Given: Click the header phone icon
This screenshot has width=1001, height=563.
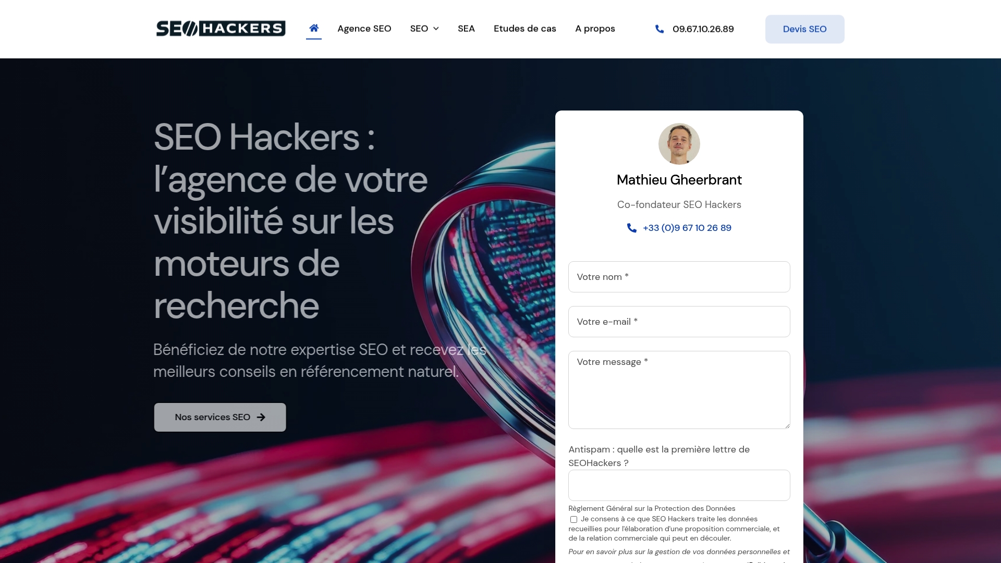Looking at the screenshot, I should [x=660, y=29].
